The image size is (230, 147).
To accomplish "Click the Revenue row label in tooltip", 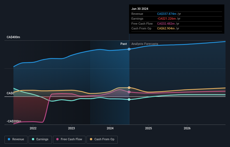I will (137, 14).
